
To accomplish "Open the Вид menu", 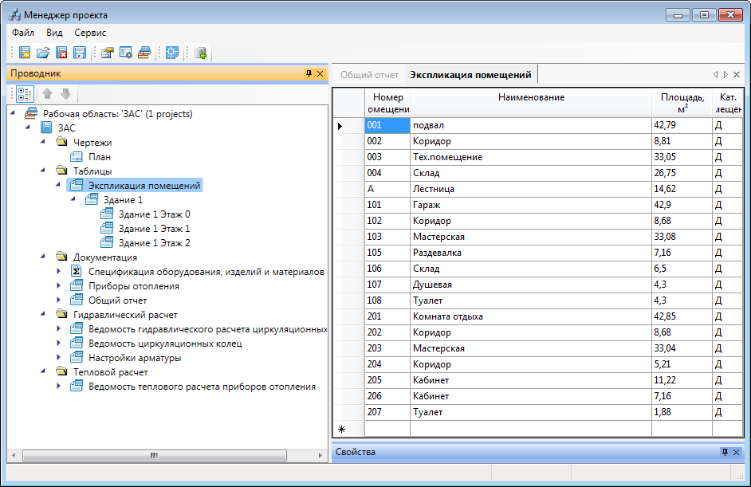I will [54, 33].
